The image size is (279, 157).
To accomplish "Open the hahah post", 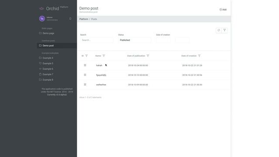I will (99, 65).
